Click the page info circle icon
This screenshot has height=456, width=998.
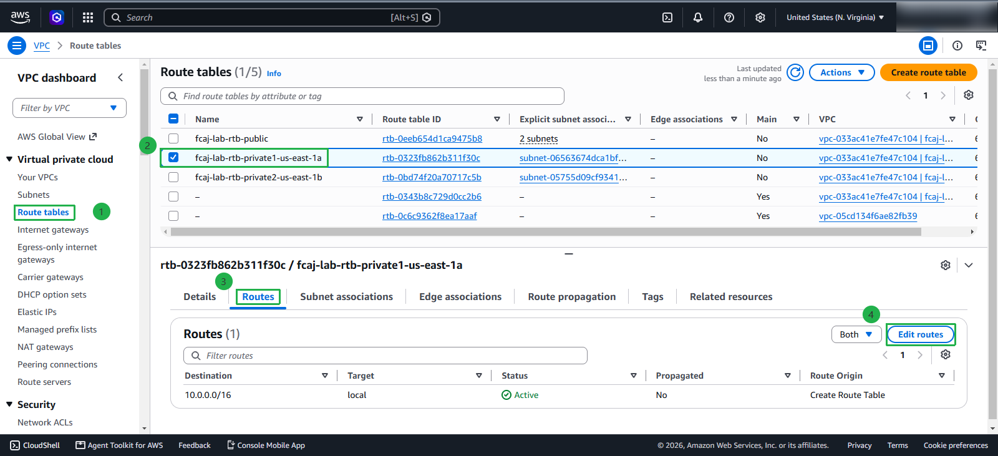[957, 46]
